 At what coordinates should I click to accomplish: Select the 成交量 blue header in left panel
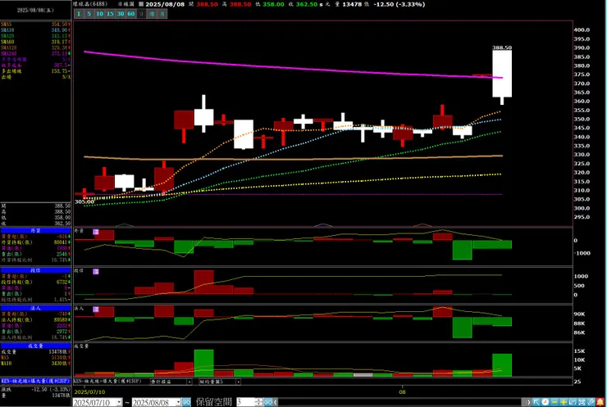[x=35, y=346]
